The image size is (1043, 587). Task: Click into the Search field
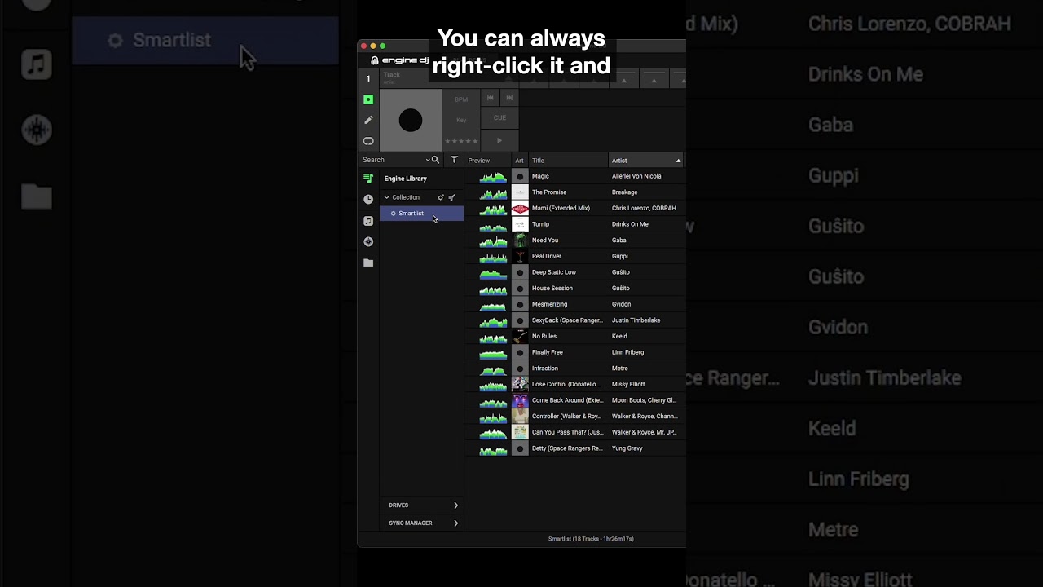coord(393,160)
